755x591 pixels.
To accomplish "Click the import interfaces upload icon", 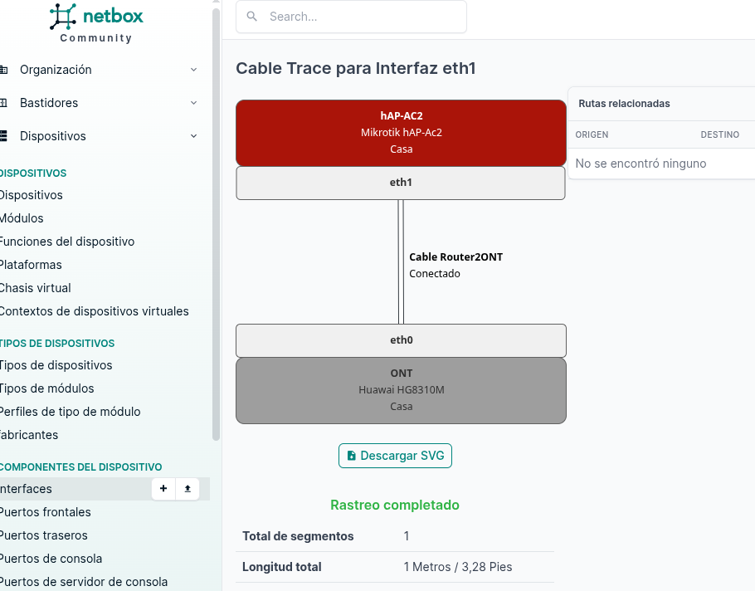I will 188,489.
